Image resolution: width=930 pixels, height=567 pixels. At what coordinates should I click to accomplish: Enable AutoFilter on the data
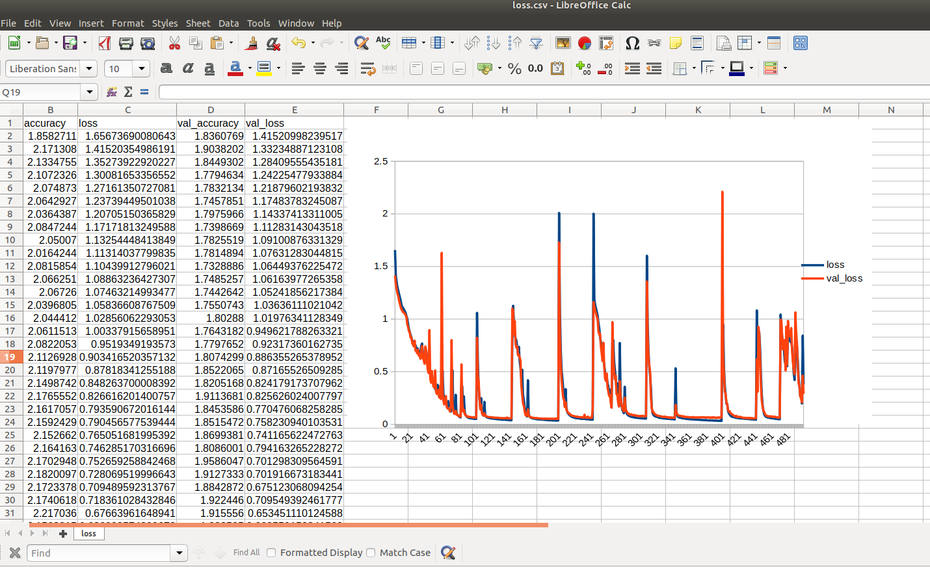point(537,43)
